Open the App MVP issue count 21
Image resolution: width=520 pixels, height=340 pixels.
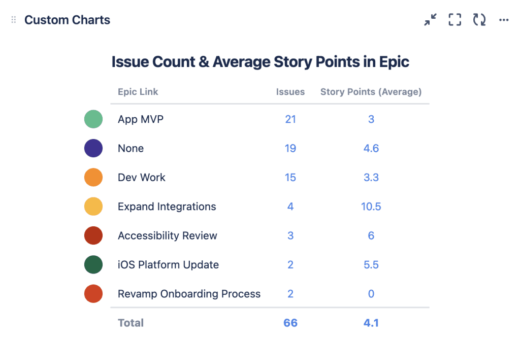tap(290, 119)
